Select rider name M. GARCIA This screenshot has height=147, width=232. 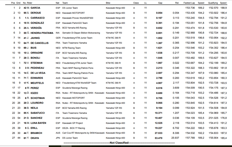(x=34, y=8)
